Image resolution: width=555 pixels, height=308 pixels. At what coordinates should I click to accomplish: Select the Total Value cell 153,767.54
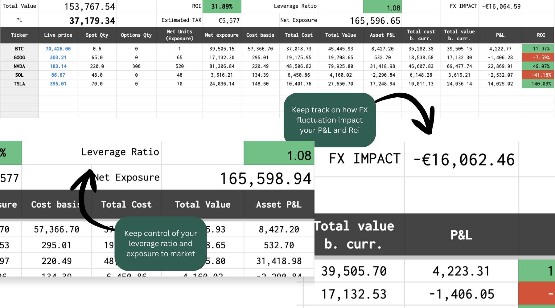point(89,6)
